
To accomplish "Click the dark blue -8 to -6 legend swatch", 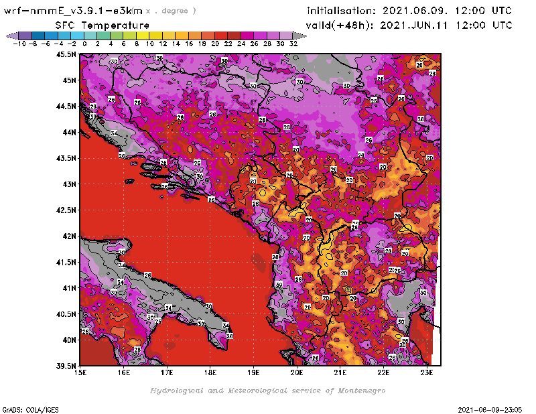I will coord(38,36).
